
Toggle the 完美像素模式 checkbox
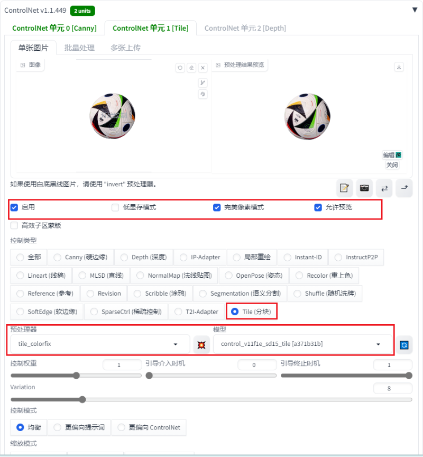point(217,207)
